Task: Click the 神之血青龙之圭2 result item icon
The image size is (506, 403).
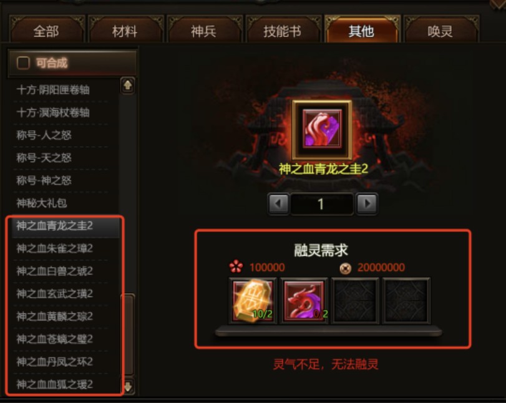Action: (x=322, y=129)
